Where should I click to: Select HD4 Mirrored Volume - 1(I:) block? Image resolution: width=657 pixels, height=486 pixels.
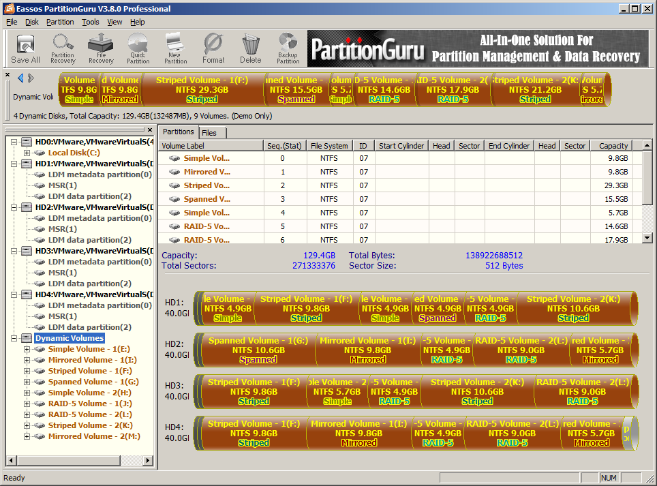[358, 433]
